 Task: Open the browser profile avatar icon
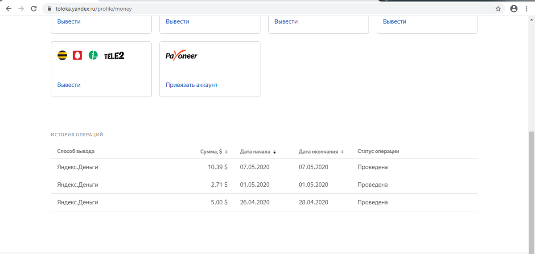click(x=514, y=8)
